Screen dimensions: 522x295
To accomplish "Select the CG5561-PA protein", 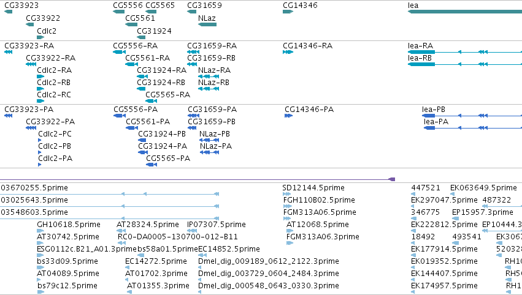I will [148, 122].
